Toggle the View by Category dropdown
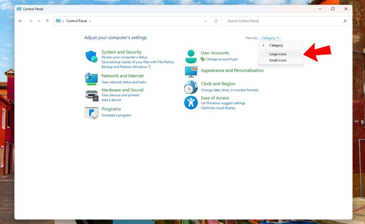The image size is (365, 224). pos(270,38)
